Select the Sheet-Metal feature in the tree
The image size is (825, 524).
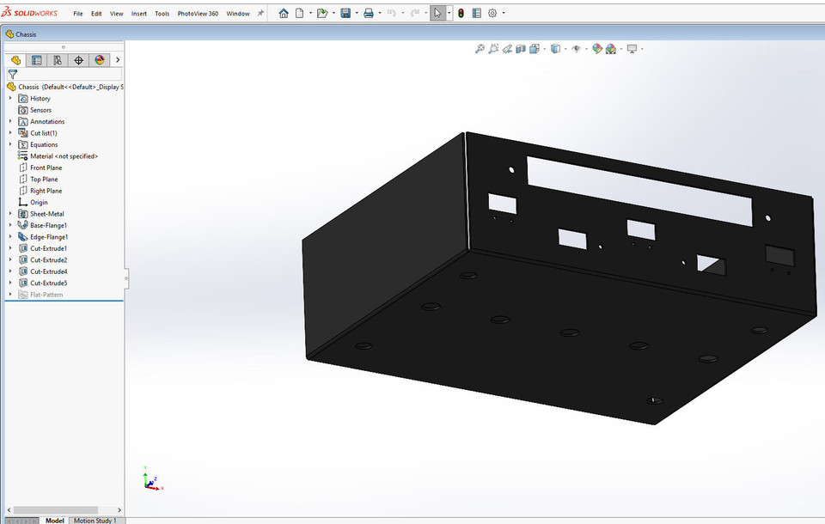click(47, 213)
